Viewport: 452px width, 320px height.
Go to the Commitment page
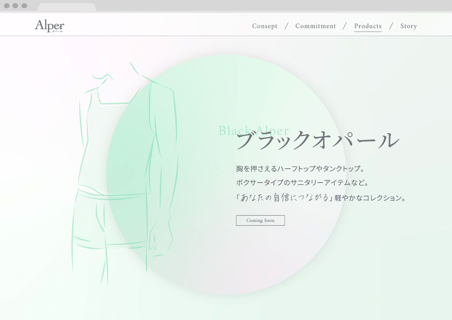click(x=315, y=26)
